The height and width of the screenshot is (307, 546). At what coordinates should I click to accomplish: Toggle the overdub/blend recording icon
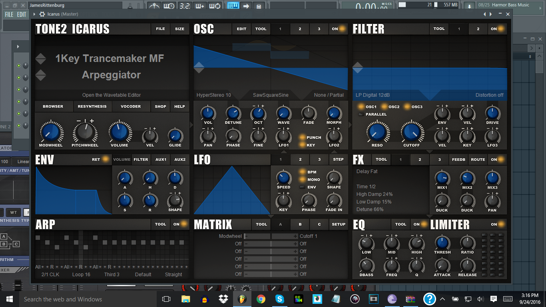pos(199,6)
